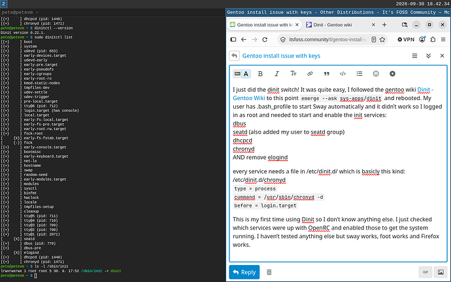Close the Dinit Gentoo wiki tab
Screen dimensions: 451x282
pyautogui.click(x=373, y=25)
